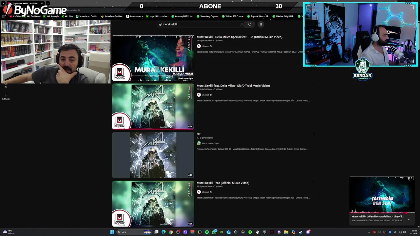The image size is (420, 236).
Task: Open Steam from the taskbar
Action: coord(301,232)
